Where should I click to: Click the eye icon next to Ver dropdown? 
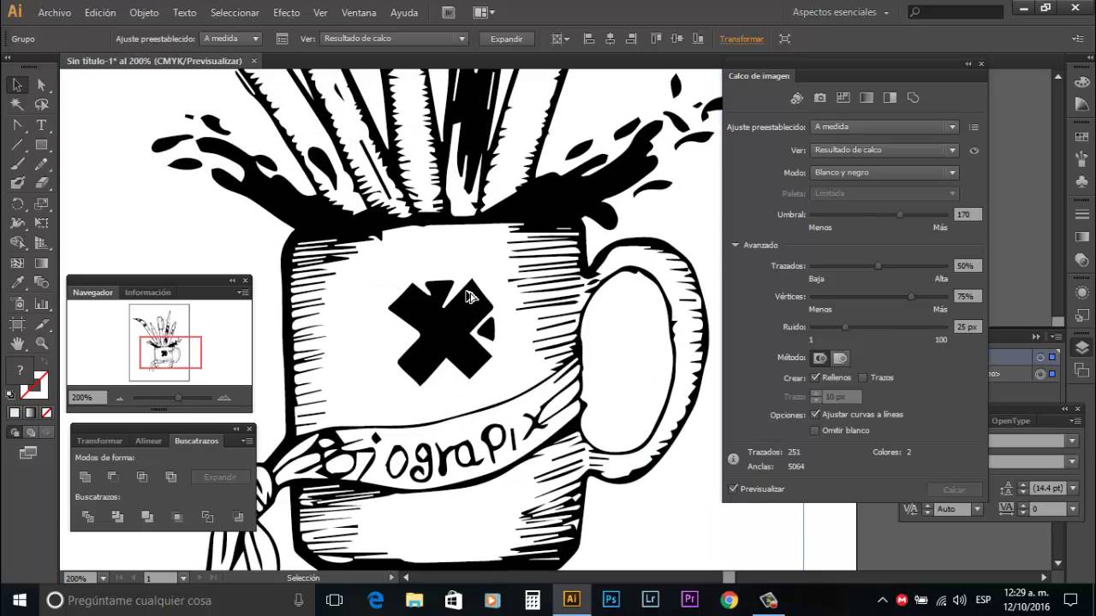click(x=974, y=151)
